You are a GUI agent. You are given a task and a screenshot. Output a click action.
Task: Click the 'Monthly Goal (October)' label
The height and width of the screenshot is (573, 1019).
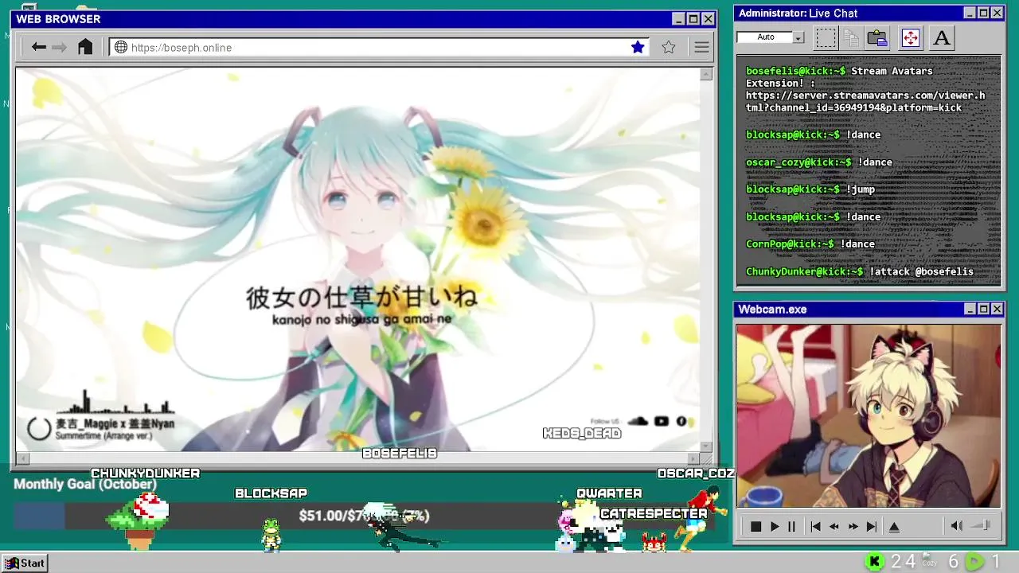pyautogui.click(x=85, y=484)
